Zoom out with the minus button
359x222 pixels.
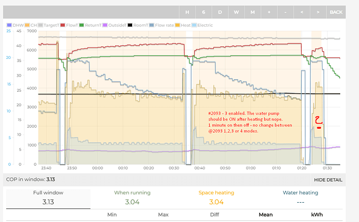(x=285, y=12)
